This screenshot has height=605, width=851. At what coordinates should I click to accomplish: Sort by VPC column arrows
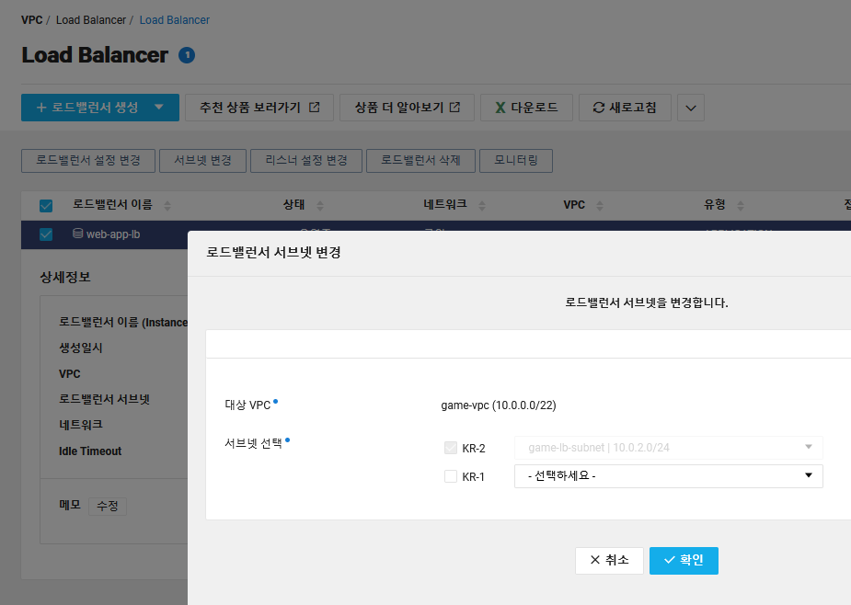[599, 206]
